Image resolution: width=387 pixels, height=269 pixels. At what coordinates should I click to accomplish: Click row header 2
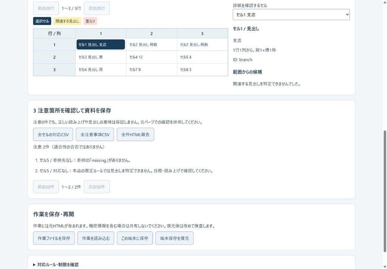pyautogui.click(x=54, y=57)
